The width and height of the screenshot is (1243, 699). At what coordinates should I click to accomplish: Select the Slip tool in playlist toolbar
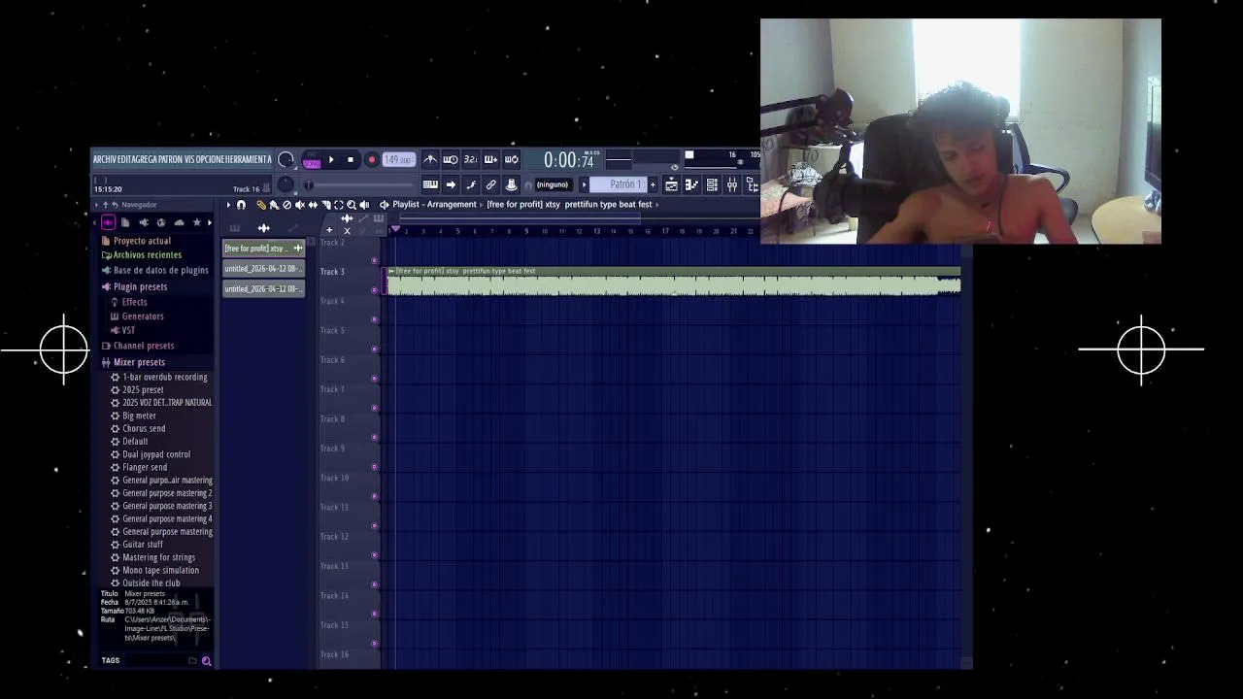click(x=313, y=205)
